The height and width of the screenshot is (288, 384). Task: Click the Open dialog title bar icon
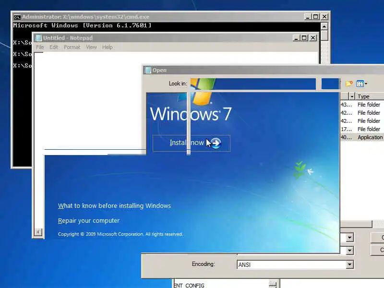point(148,70)
